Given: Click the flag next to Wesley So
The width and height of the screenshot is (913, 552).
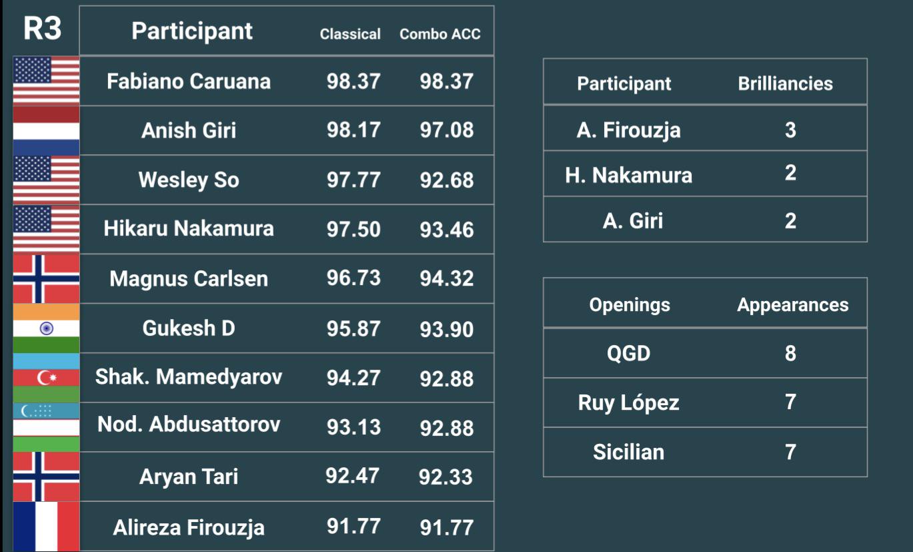Looking at the screenshot, I should click(x=46, y=180).
